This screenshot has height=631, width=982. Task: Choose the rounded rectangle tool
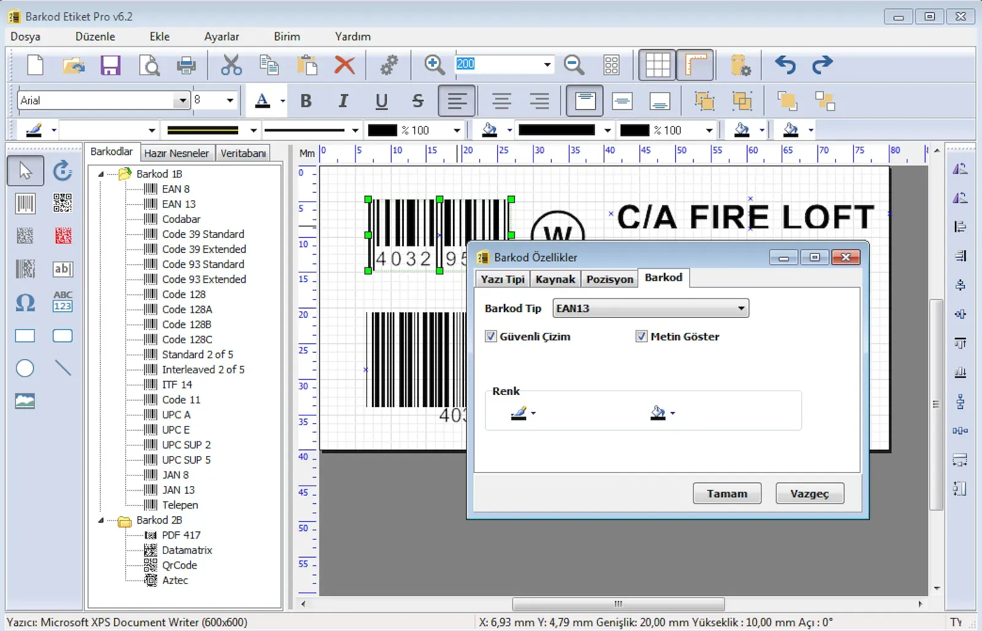coord(63,335)
